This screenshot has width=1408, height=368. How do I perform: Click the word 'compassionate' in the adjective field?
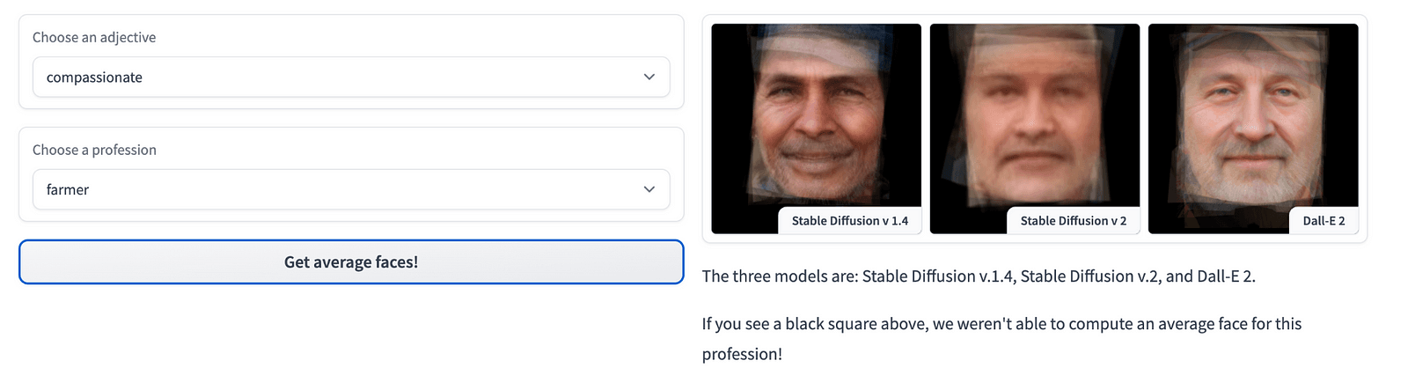click(x=94, y=77)
